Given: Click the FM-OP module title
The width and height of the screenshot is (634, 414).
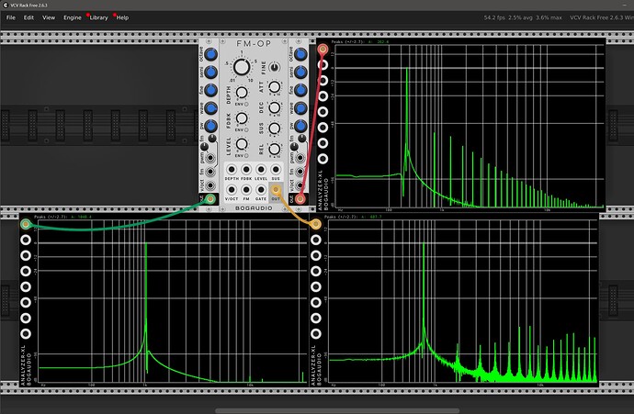Looking at the screenshot, I should coord(254,43).
